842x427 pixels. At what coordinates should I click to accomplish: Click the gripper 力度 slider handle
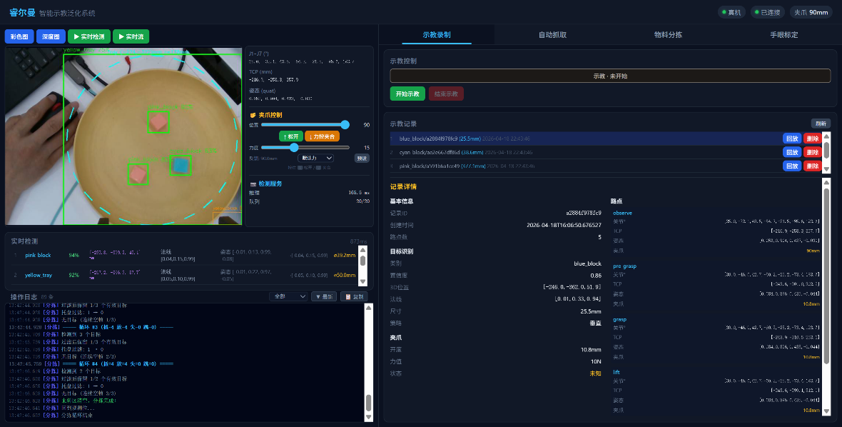[x=294, y=147]
